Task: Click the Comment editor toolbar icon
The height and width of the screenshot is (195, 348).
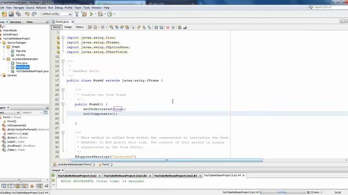Action: 179,27
